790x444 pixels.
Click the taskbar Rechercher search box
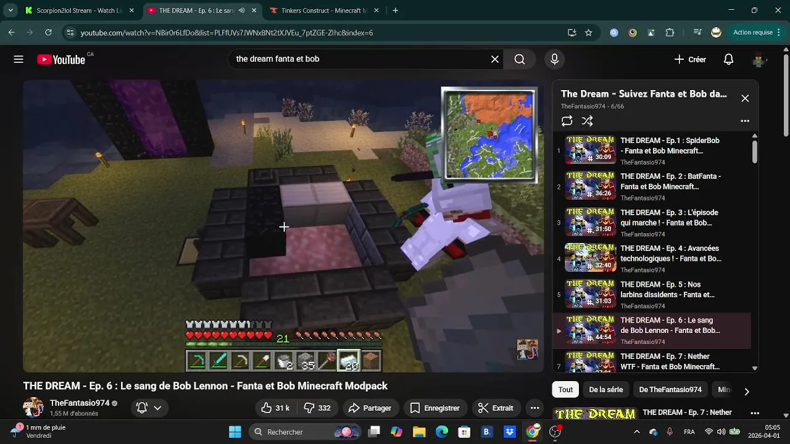pyautogui.click(x=305, y=432)
